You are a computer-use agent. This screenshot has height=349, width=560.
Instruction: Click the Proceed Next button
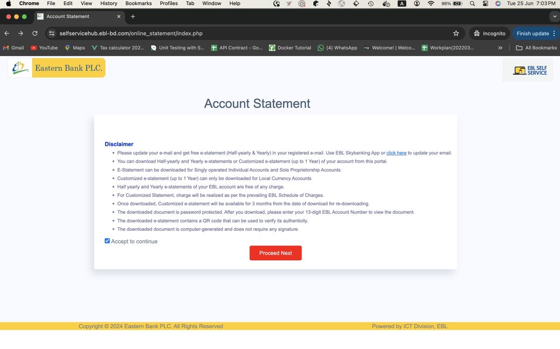[275, 253]
